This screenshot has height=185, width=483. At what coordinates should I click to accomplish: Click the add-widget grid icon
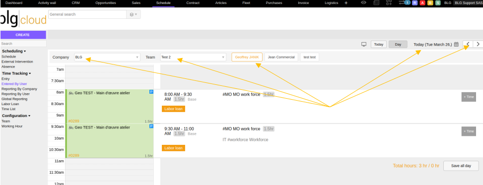(389, 2)
